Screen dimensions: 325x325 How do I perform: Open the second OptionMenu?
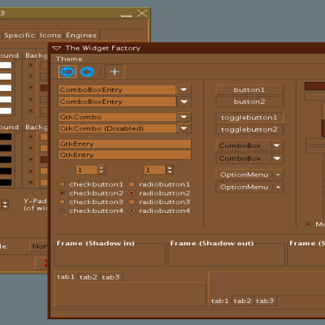(x=249, y=187)
